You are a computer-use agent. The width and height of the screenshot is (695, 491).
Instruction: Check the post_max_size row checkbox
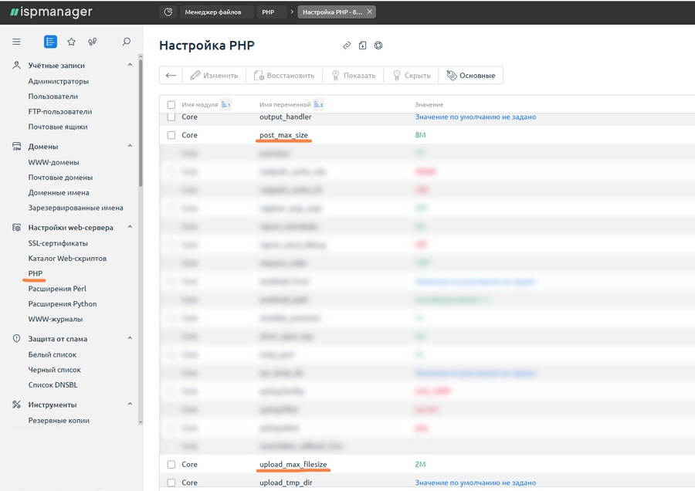[x=171, y=135]
